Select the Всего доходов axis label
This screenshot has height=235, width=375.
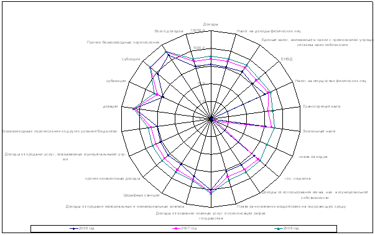click(169, 31)
